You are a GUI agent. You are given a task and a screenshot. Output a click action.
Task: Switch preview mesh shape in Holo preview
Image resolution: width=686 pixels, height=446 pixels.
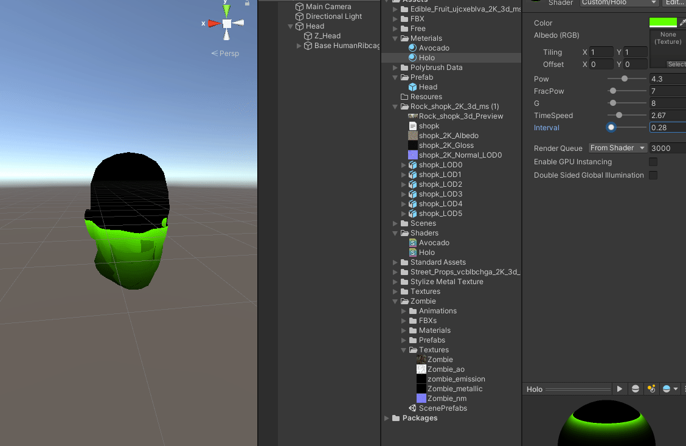pos(636,389)
